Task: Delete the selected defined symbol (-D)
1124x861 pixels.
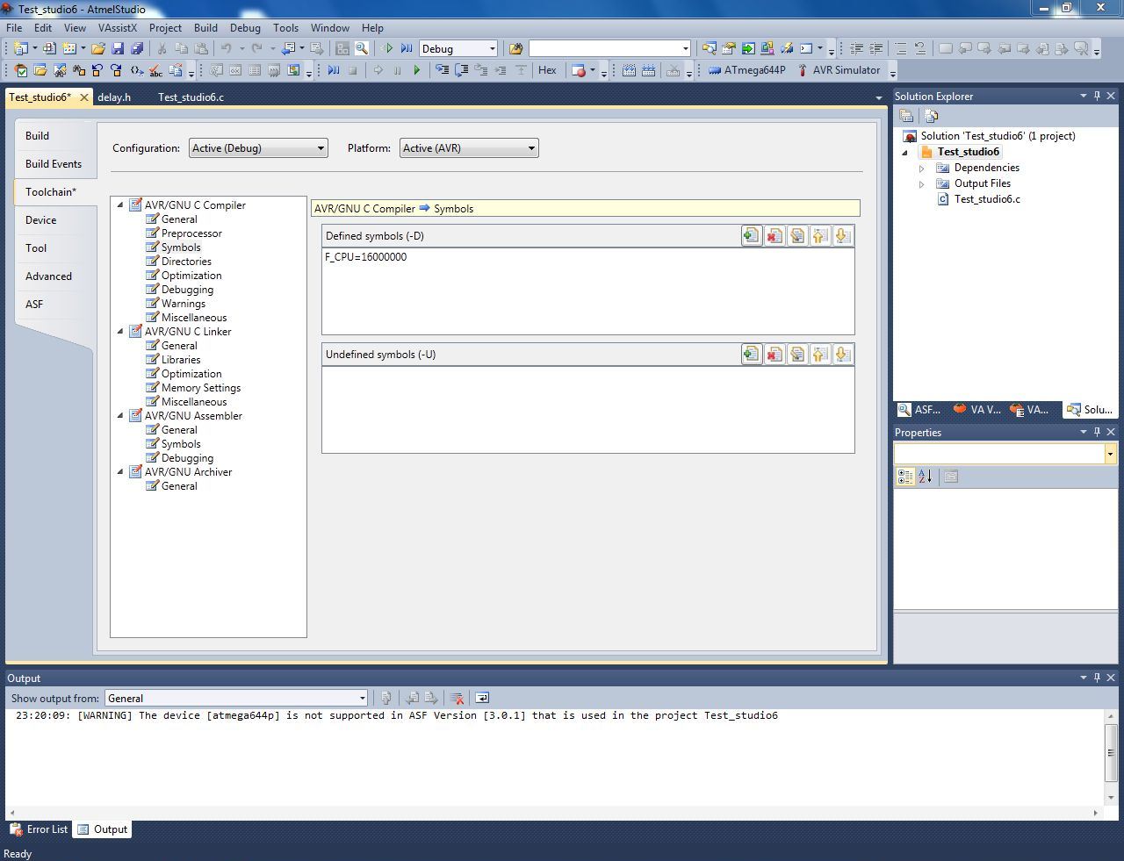Action: [x=774, y=235]
